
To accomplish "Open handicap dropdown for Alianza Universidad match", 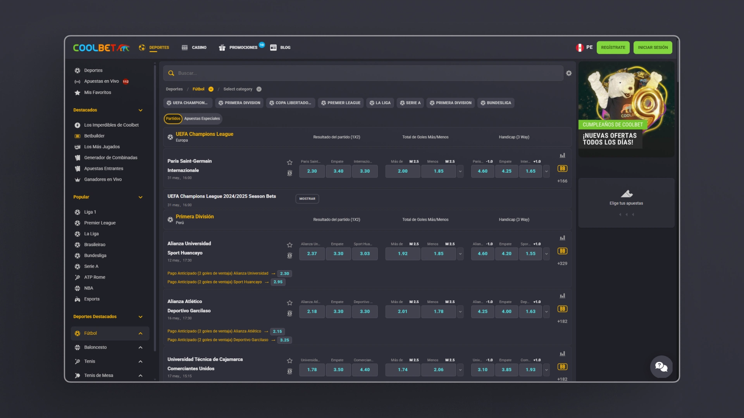I will click(546, 254).
